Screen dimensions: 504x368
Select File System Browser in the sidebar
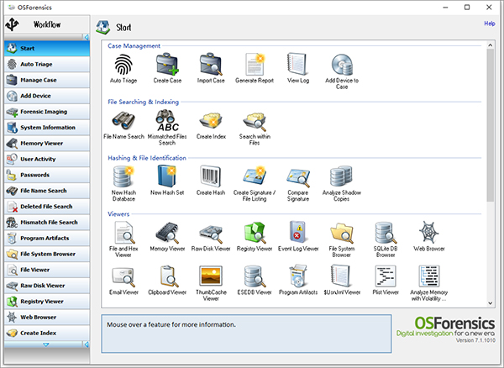click(x=47, y=254)
